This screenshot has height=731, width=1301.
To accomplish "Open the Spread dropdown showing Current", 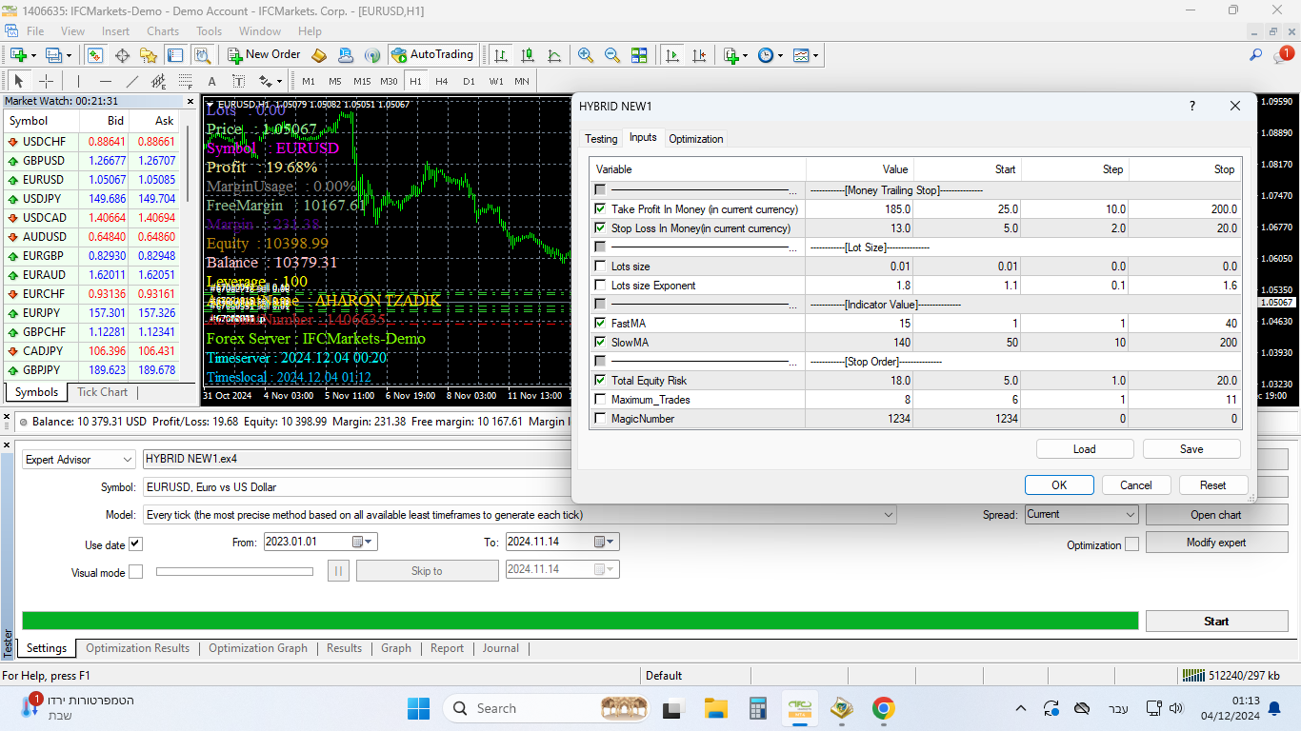I will click(x=1082, y=514).
